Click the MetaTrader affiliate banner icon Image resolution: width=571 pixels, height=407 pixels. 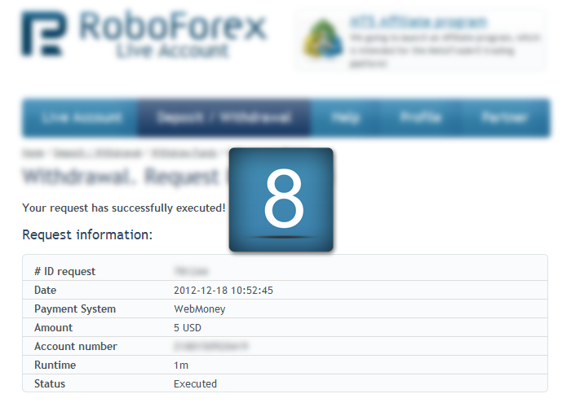click(x=323, y=40)
